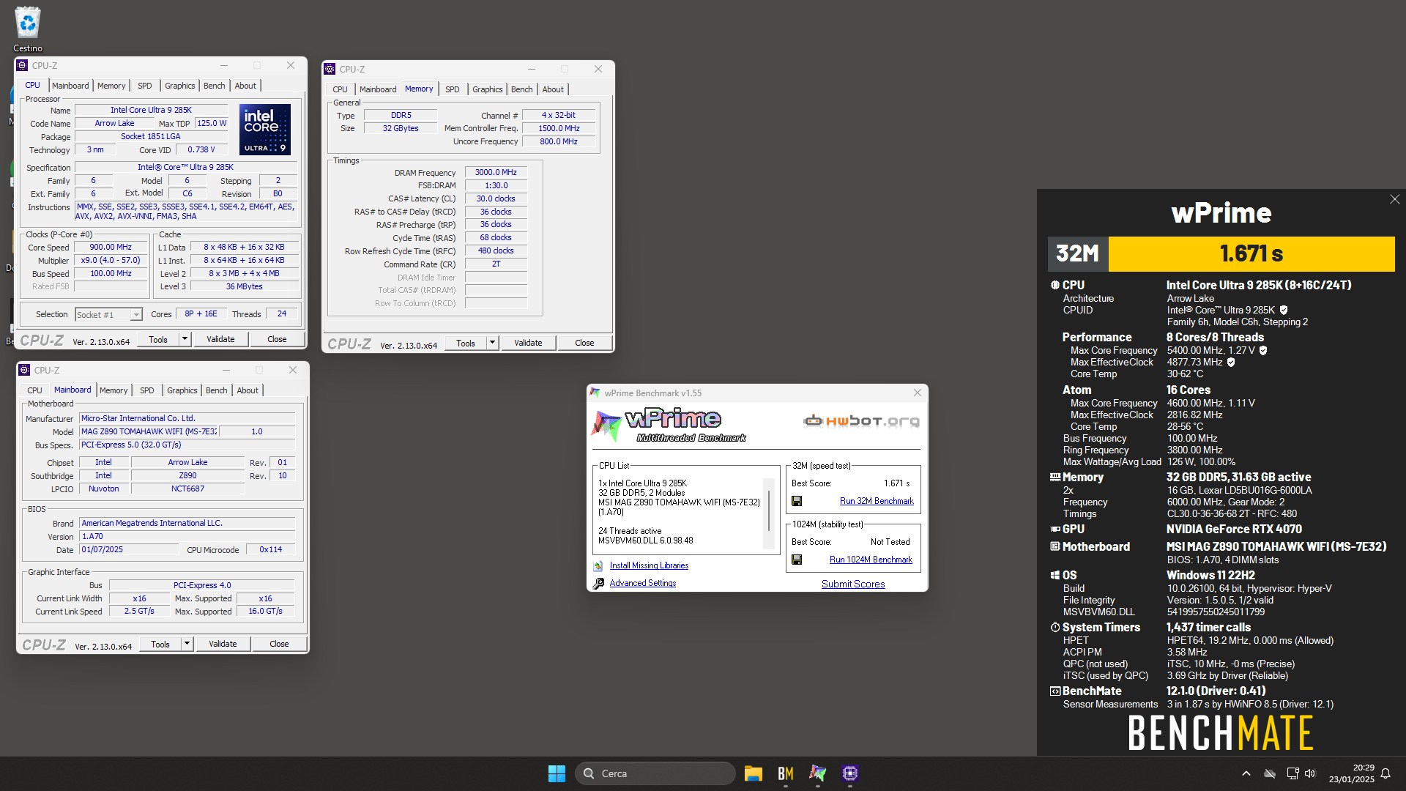Click the Core Speed value 900.00 MHz
The width and height of the screenshot is (1406, 791).
[111, 248]
